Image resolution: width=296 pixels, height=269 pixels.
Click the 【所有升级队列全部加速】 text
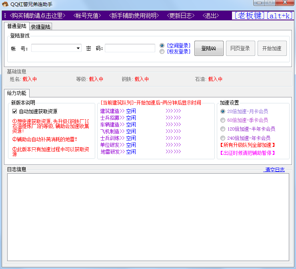(x=248, y=145)
